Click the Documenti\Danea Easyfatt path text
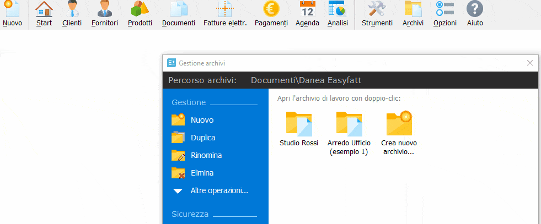 [307, 80]
